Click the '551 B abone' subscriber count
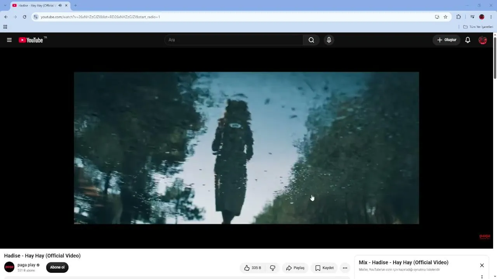Image resolution: width=497 pixels, height=279 pixels. tap(26, 270)
